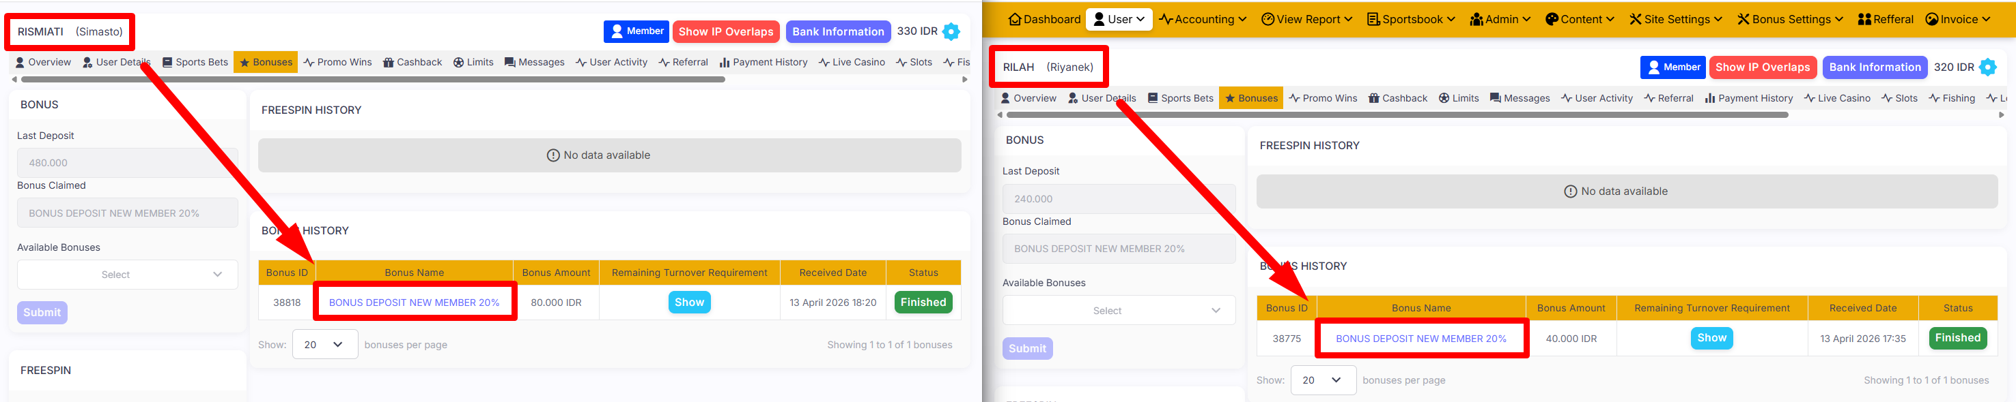
Task: Open Payment History tab in RISMIATI panel
Action: (763, 63)
